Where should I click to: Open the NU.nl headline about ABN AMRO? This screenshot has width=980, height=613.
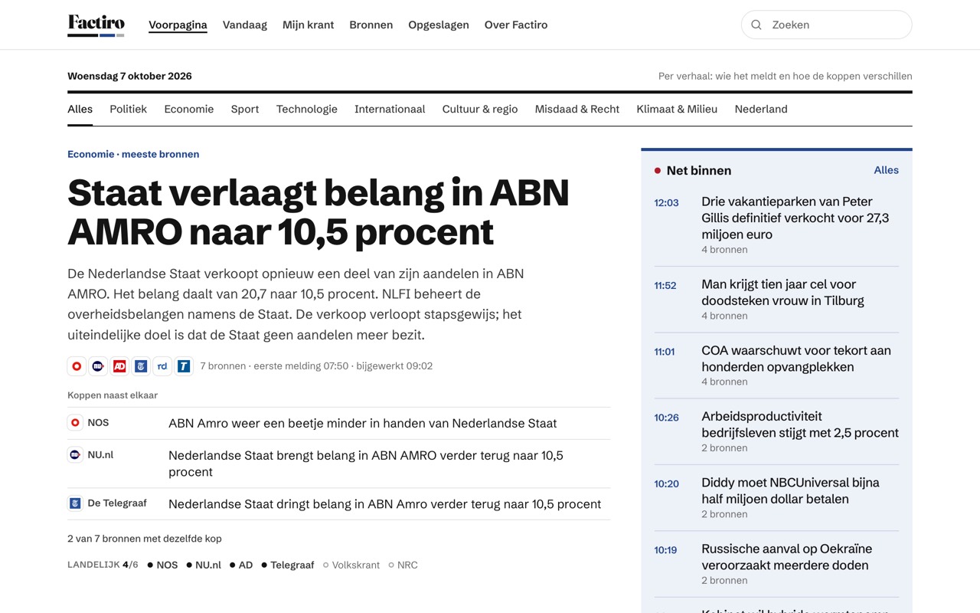[x=366, y=464]
